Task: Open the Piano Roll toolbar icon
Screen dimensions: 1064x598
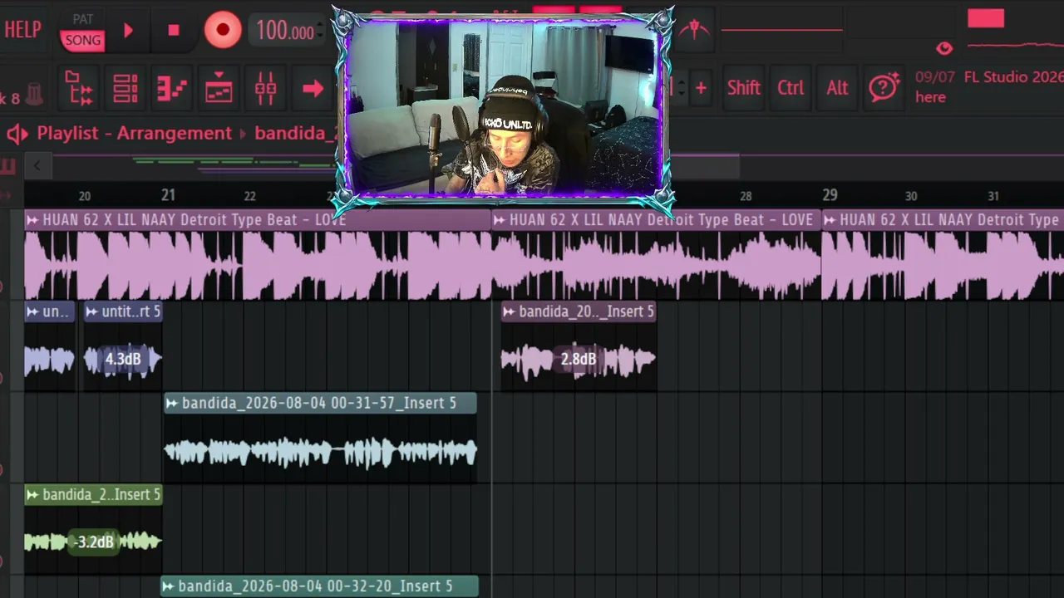Action: pos(172,89)
